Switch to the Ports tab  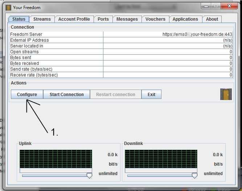103,19
